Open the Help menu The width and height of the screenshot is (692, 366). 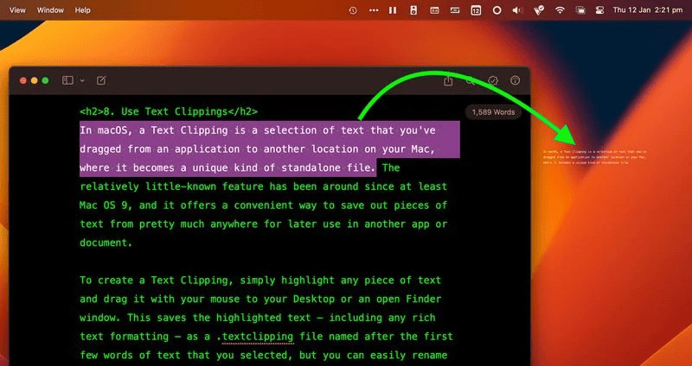point(83,10)
